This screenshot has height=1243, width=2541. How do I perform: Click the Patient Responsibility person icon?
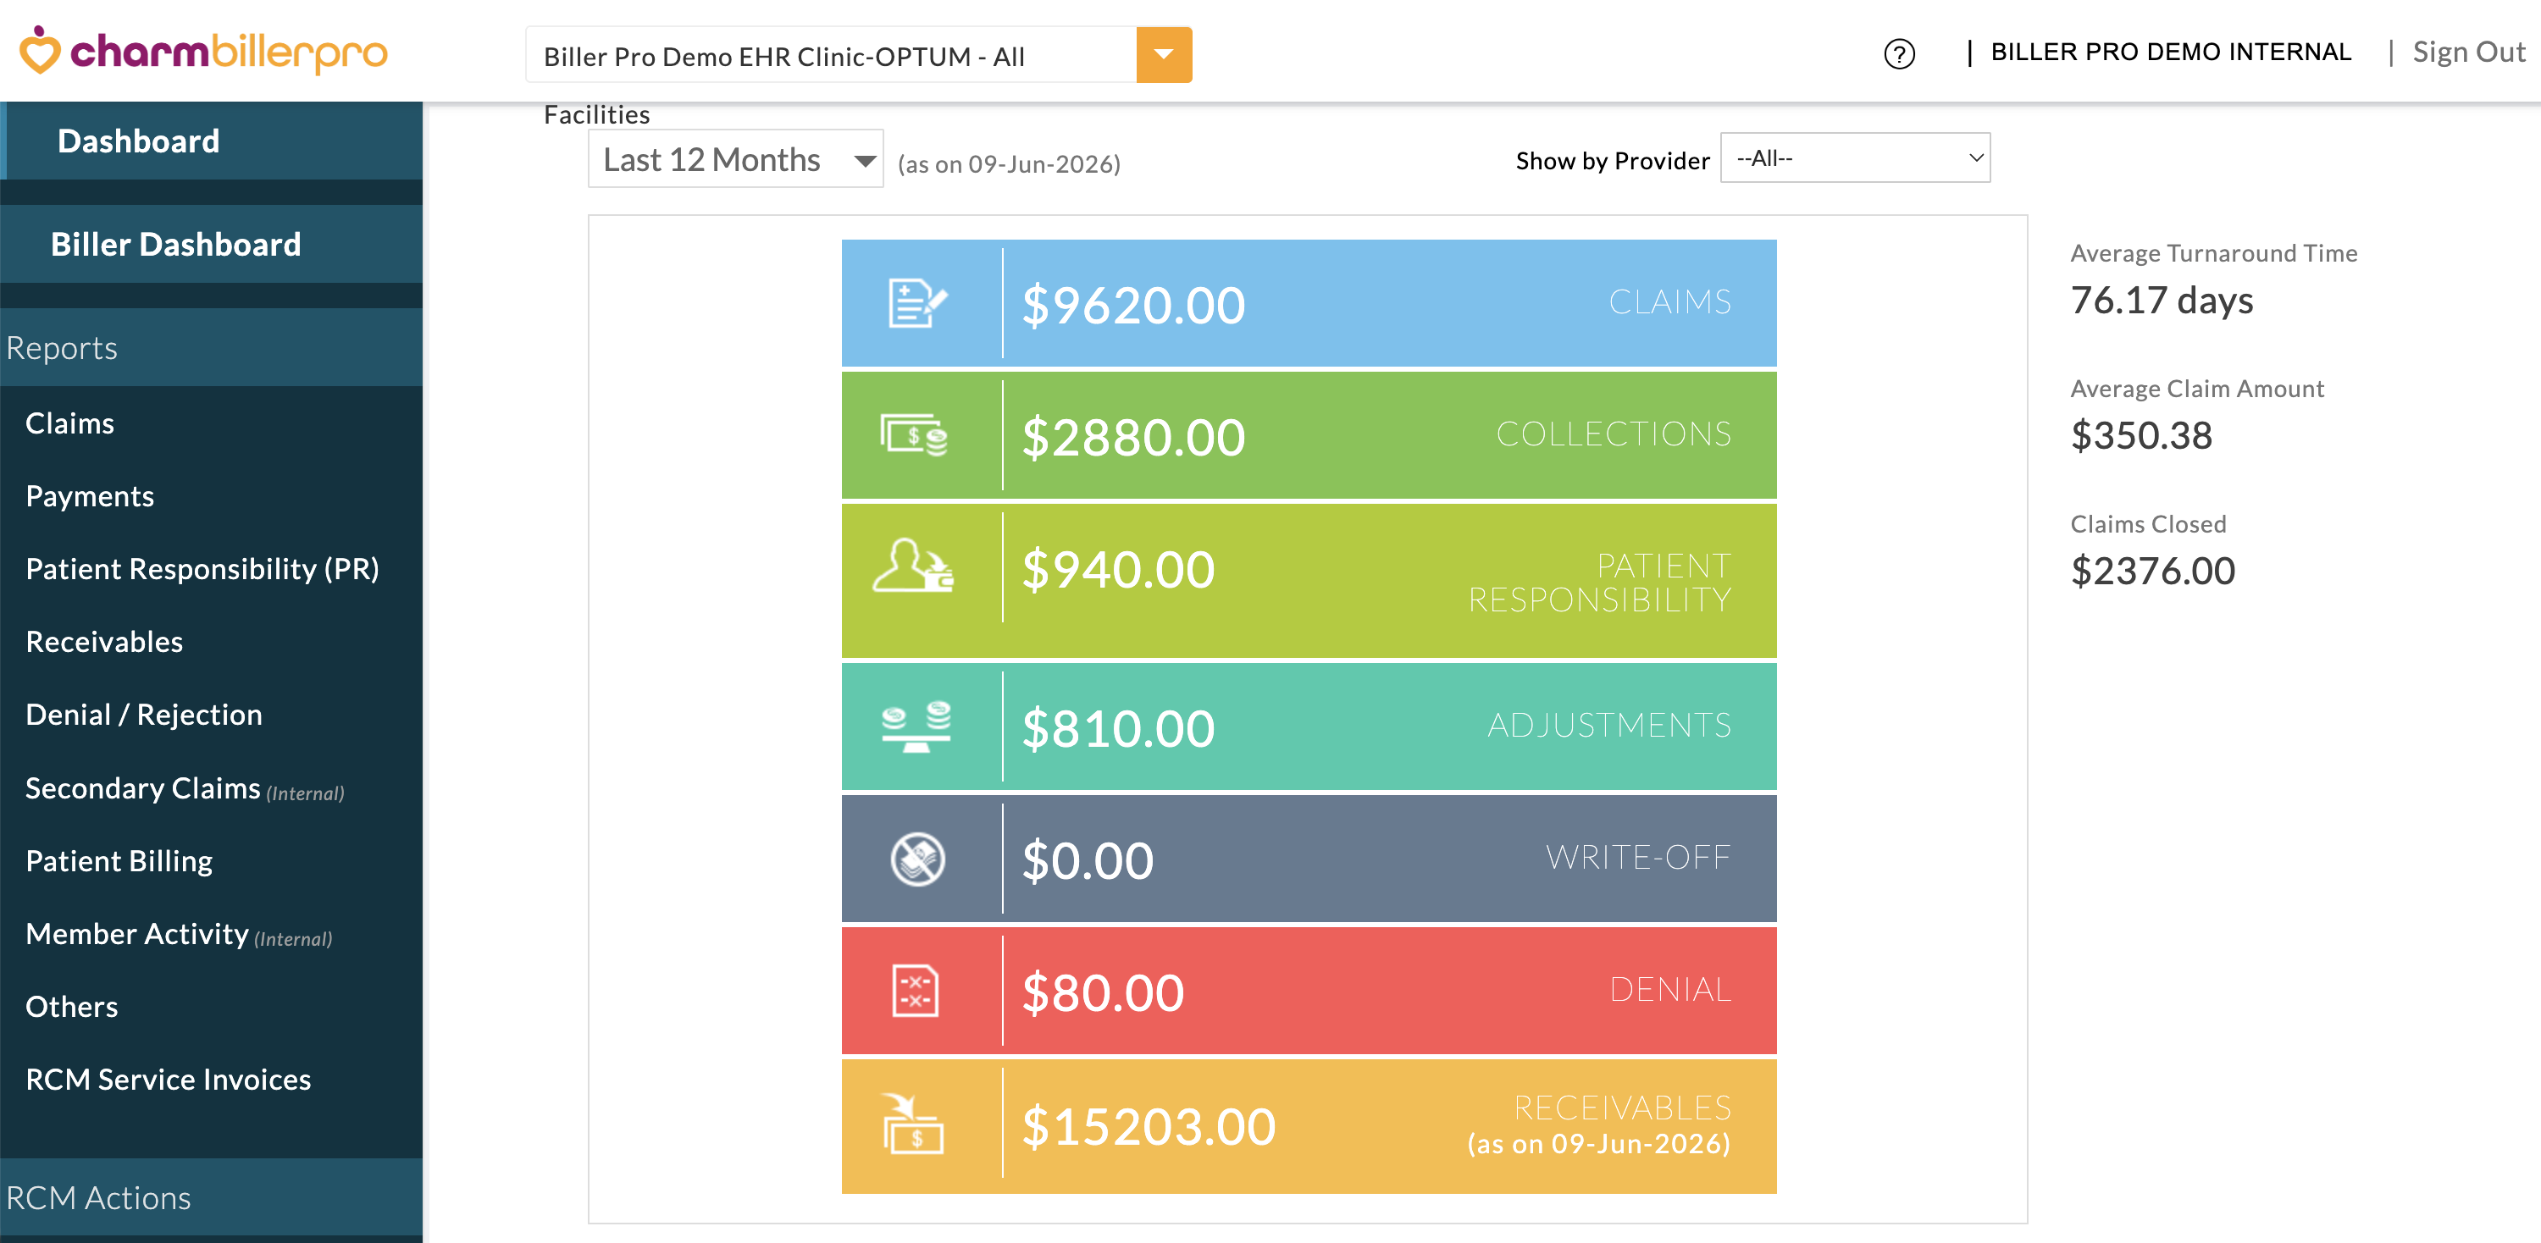tap(913, 566)
